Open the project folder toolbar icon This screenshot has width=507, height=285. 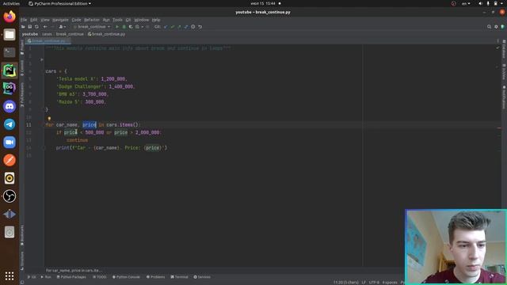coord(23,27)
